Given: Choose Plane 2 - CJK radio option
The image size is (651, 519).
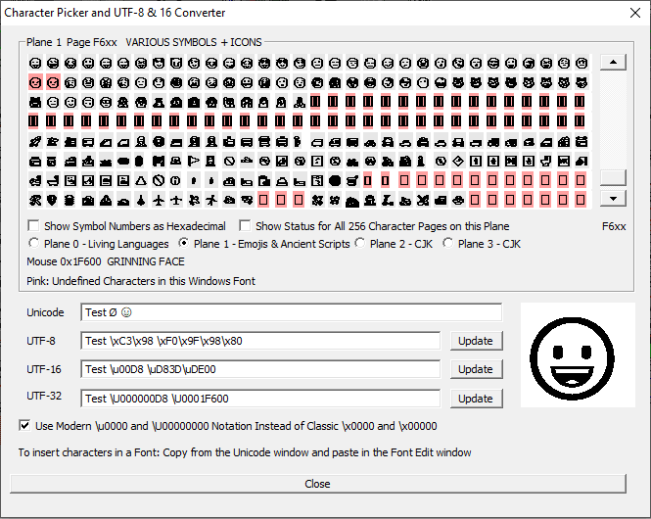Looking at the screenshot, I should click(360, 244).
